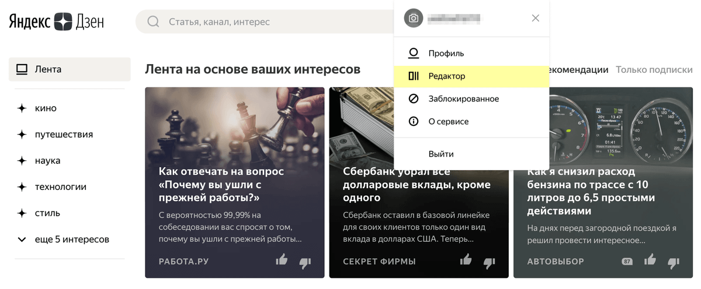Select Профиль in the dropdown menu

pyautogui.click(x=471, y=53)
